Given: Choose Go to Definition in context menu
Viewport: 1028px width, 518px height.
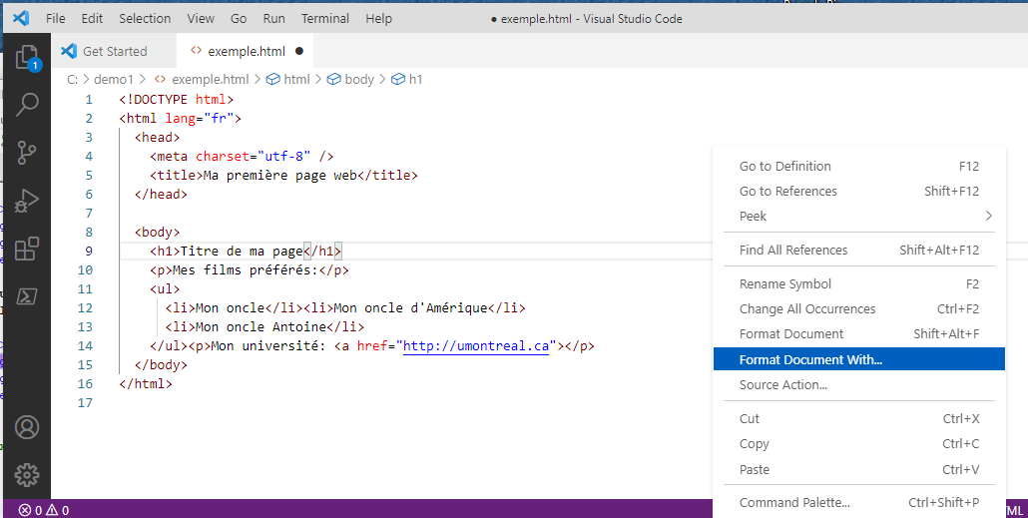Looking at the screenshot, I should pyautogui.click(x=859, y=166).
